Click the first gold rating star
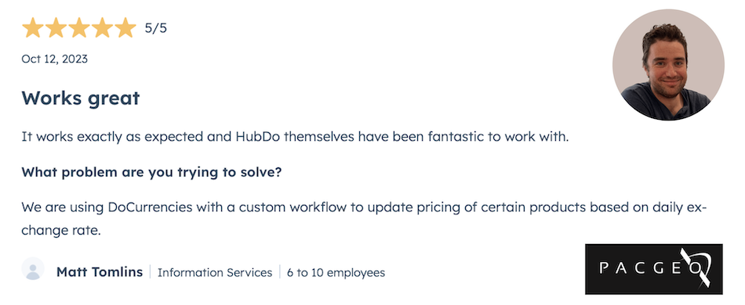Screen dimensions: 745x305 click(33, 28)
